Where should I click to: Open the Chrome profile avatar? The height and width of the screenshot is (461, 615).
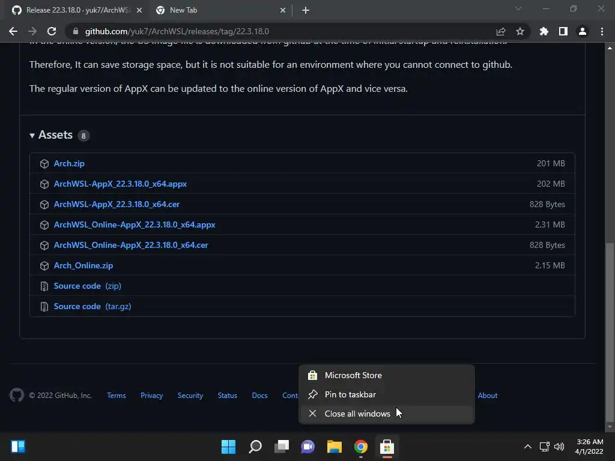[x=583, y=31]
